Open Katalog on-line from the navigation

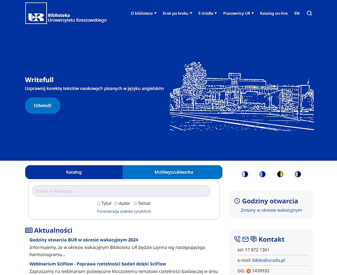point(274,13)
